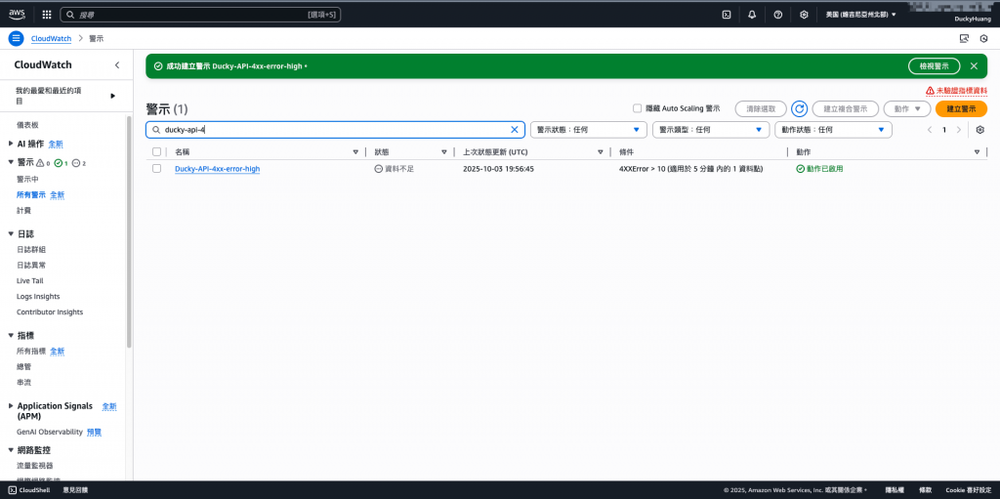Open the help question mark menu

pos(778,14)
